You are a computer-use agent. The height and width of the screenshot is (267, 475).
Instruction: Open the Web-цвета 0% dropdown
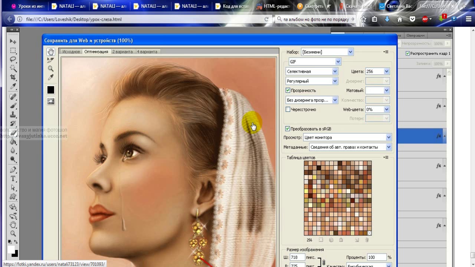(377, 109)
